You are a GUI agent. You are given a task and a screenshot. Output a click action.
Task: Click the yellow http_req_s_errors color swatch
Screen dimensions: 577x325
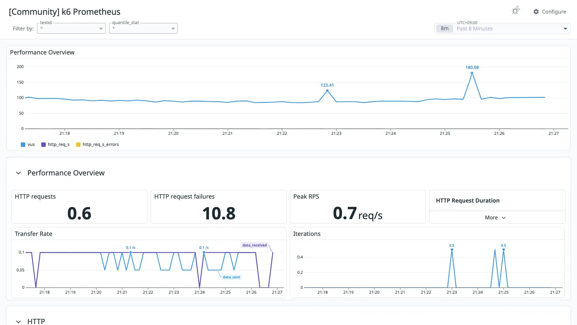click(78, 145)
